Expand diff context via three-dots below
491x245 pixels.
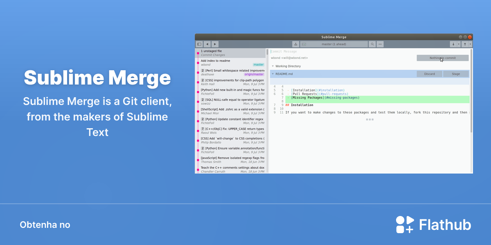369,120
